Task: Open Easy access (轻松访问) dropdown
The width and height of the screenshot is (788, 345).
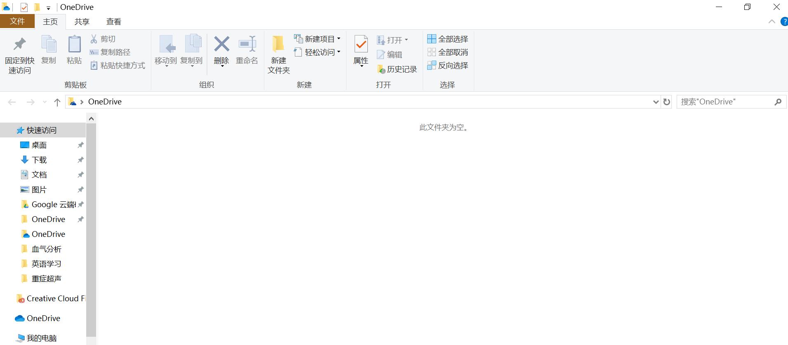Action: (317, 52)
